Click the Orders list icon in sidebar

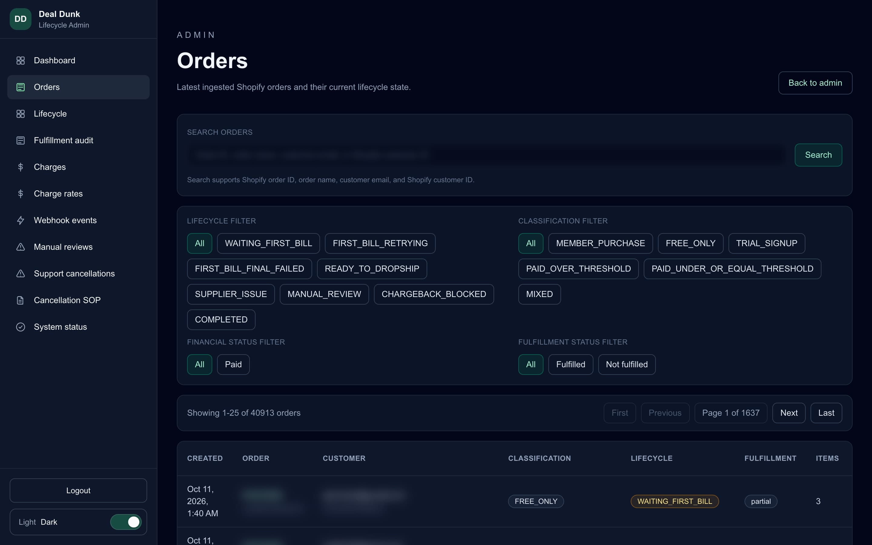coord(21,87)
